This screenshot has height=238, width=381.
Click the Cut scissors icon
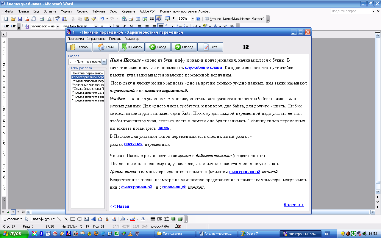pos(73,19)
